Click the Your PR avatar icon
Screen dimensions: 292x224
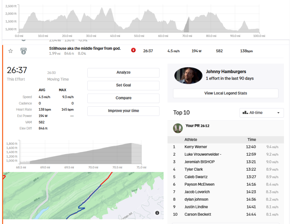point(178,128)
